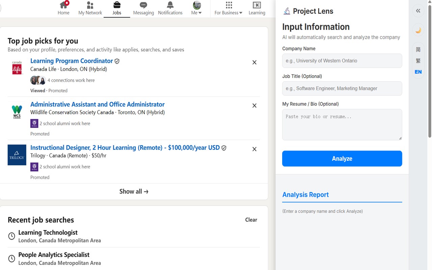
Task: Open Learning Program Coordinator job
Action: 72,61
